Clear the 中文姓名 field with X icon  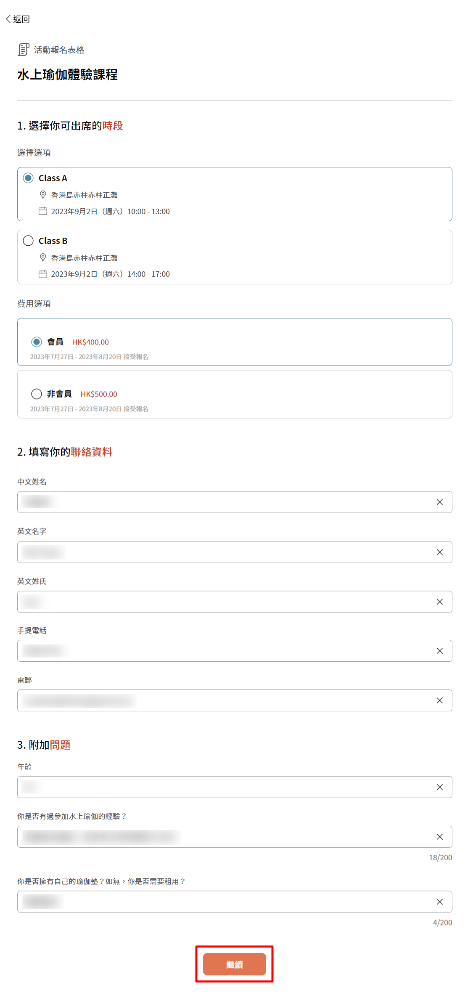[x=439, y=502]
